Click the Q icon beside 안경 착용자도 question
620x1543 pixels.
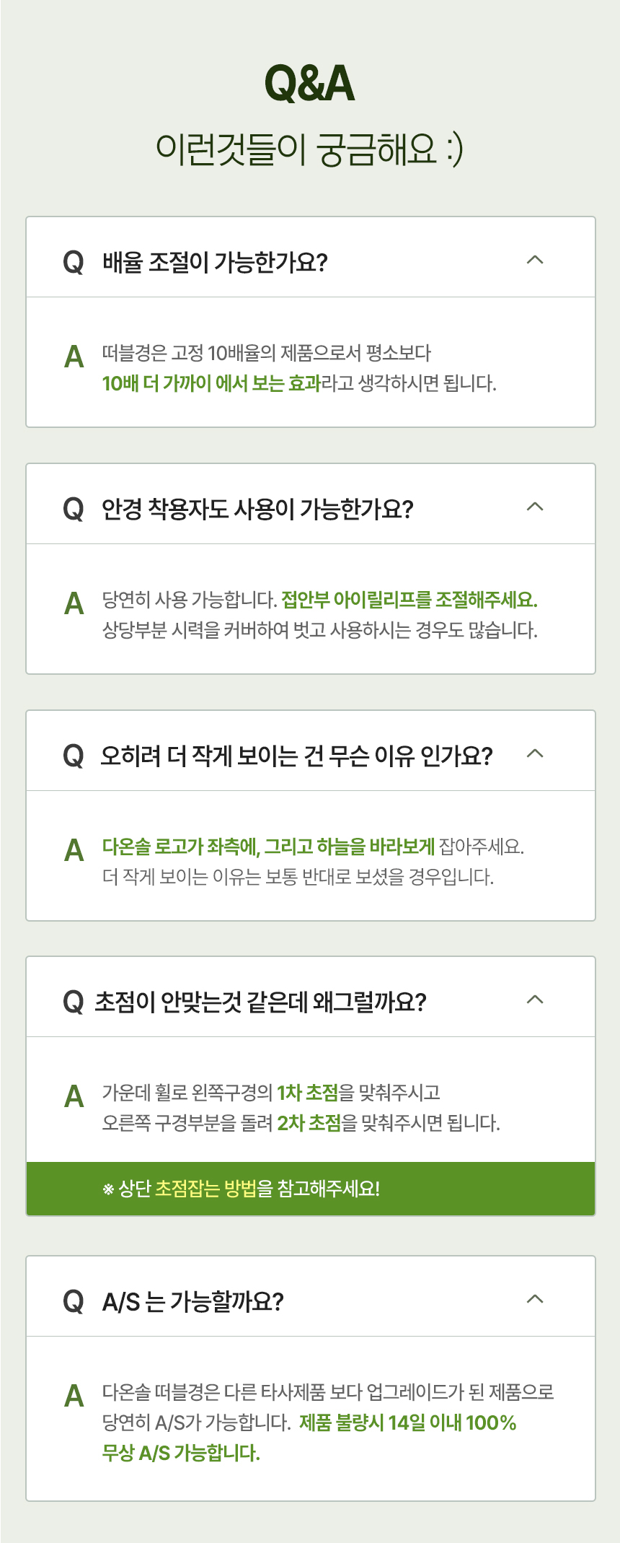(74, 509)
